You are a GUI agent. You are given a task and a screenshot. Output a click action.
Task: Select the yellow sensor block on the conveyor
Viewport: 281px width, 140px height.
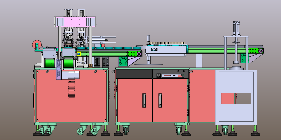tap(78, 53)
